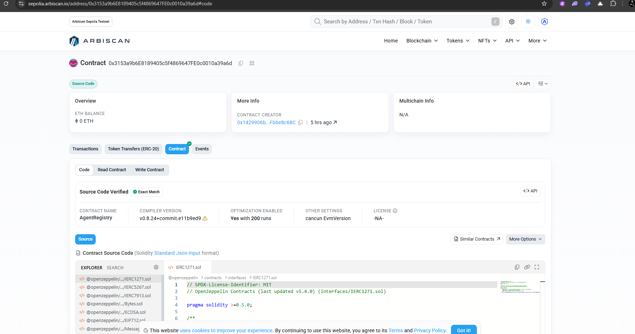Image resolution: width=635 pixels, height=334 pixels.
Task: Click the Arbitrum Sepolia Testnet badge
Action: pos(91,22)
